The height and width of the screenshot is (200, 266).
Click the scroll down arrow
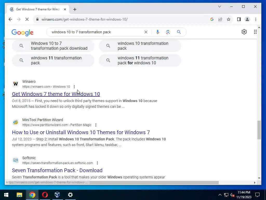[259, 178]
